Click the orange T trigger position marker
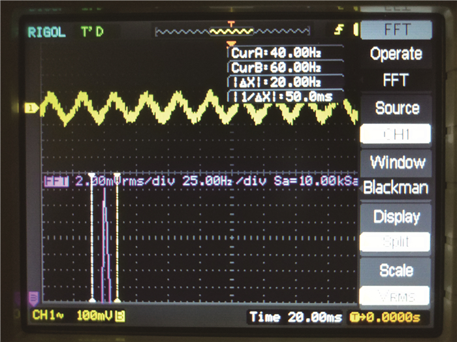Image resolution: width=457 pixels, height=342 pixels. coord(230,24)
